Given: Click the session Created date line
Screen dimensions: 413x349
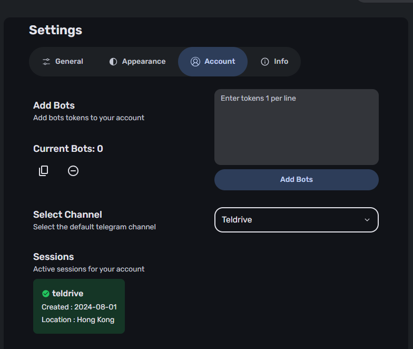Looking at the screenshot, I should coord(79,307).
